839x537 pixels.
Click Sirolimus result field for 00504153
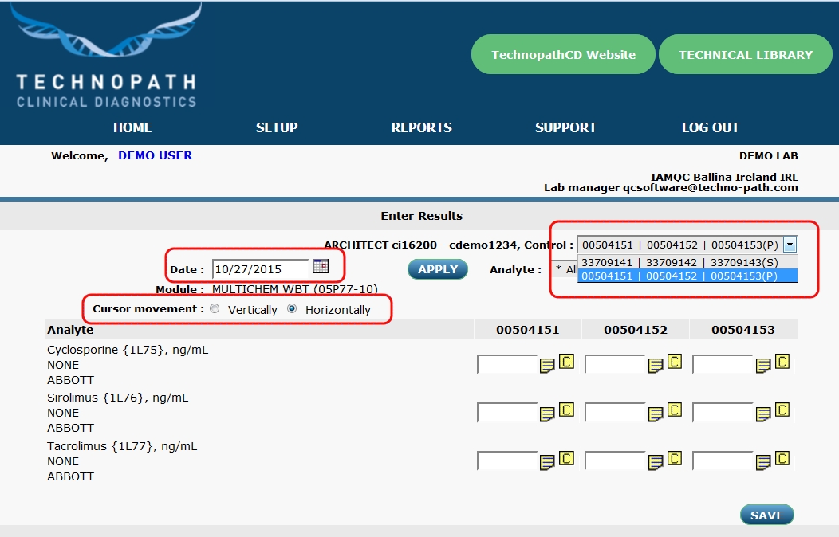pyautogui.click(x=723, y=413)
